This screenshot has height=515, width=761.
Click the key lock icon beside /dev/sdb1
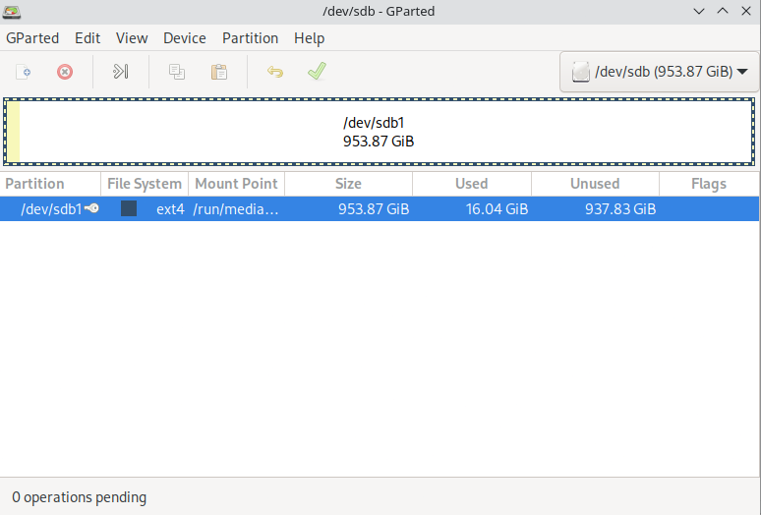click(x=91, y=208)
